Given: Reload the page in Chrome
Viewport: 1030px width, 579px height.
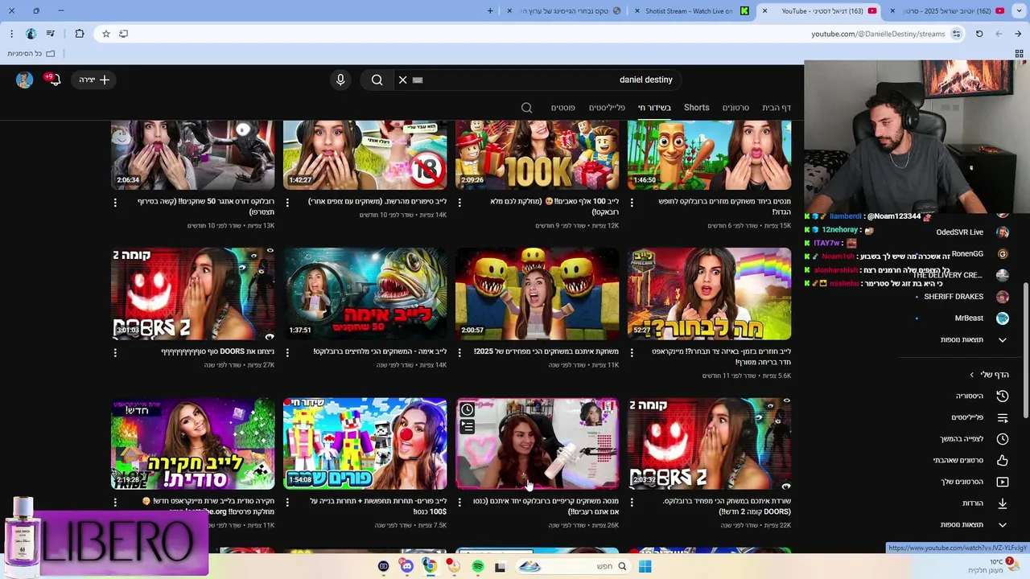Looking at the screenshot, I should pos(979,34).
